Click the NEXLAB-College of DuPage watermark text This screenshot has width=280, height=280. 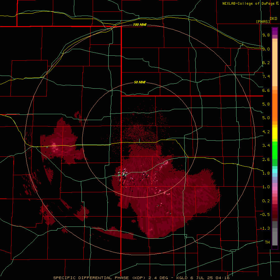pos(249,3)
